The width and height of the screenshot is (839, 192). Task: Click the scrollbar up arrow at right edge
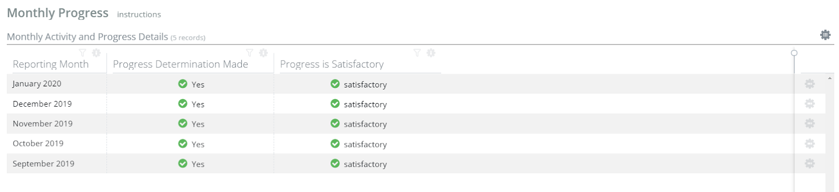tap(830, 78)
